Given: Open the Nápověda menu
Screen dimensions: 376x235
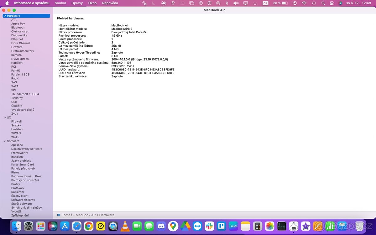Looking at the screenshot, I should pyautogui.click(x=110, y=3).
